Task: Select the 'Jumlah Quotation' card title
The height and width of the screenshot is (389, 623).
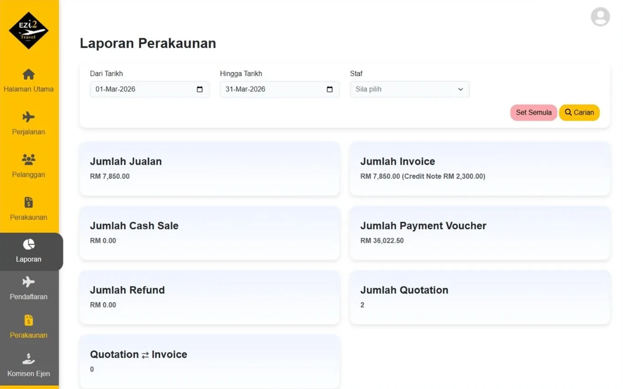Action: click(x=404, y=290)
